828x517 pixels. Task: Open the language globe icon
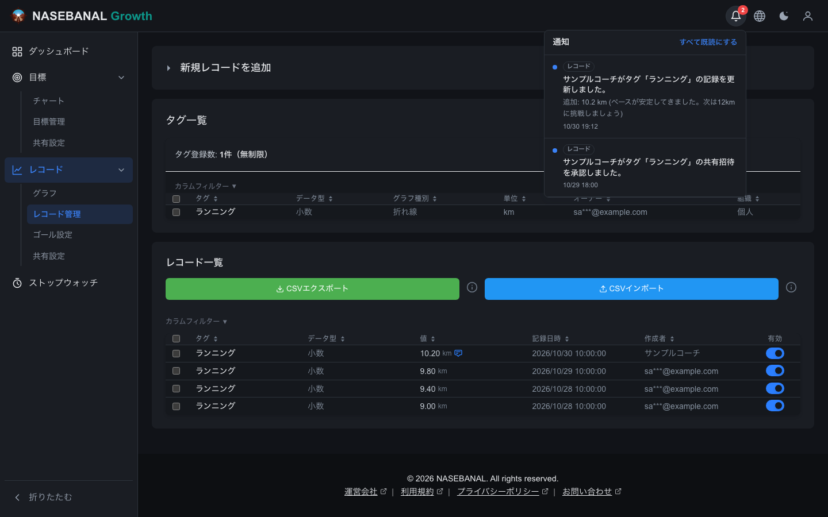pyautogui.click(x=760, y=16)
